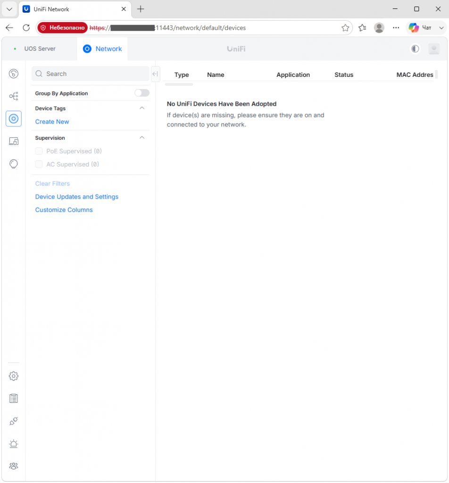449x483 pixels.
Task: Add page to favorites star icon
Action: pos(345,28)
